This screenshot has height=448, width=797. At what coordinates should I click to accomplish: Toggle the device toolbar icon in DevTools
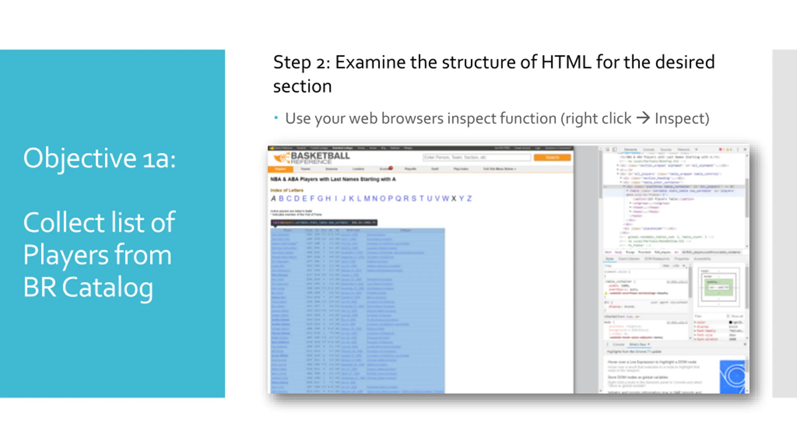click(615, 150)
